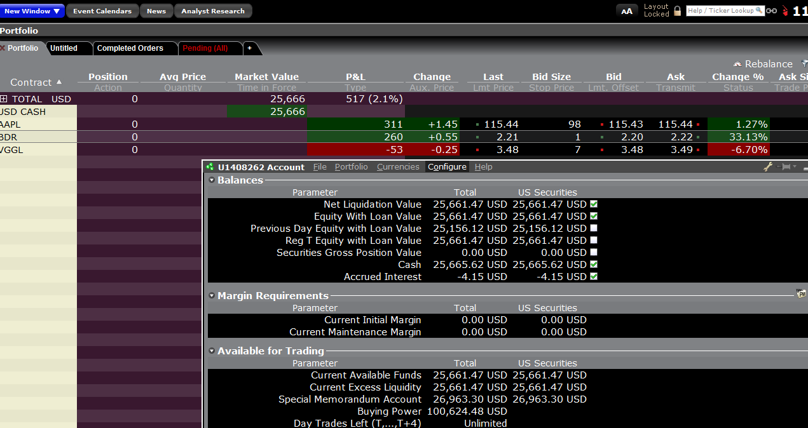
Task: Toggle the Accrued Interest checkbox
Action: (594, 277)
